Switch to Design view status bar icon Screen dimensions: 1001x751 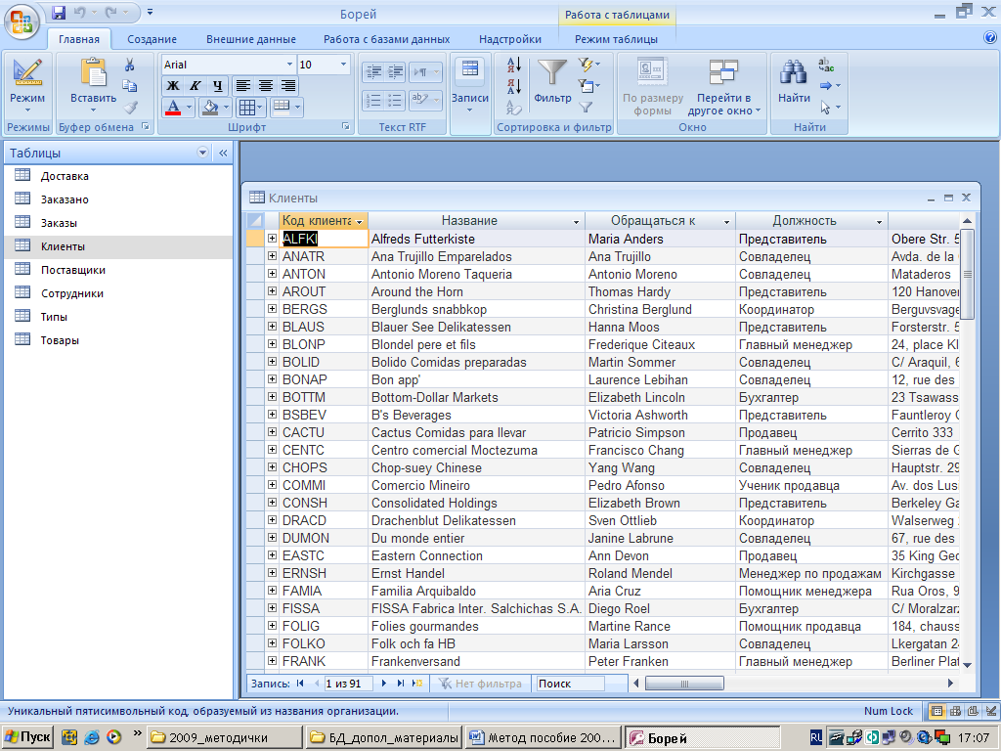[991, 711]
